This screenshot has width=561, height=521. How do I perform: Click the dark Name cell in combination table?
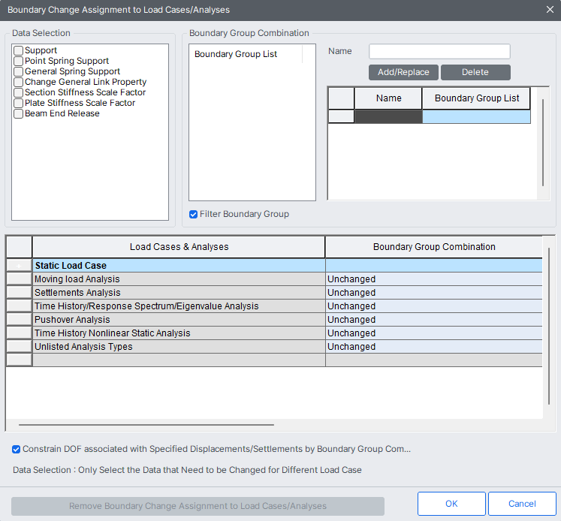click(x=388, y=117)
